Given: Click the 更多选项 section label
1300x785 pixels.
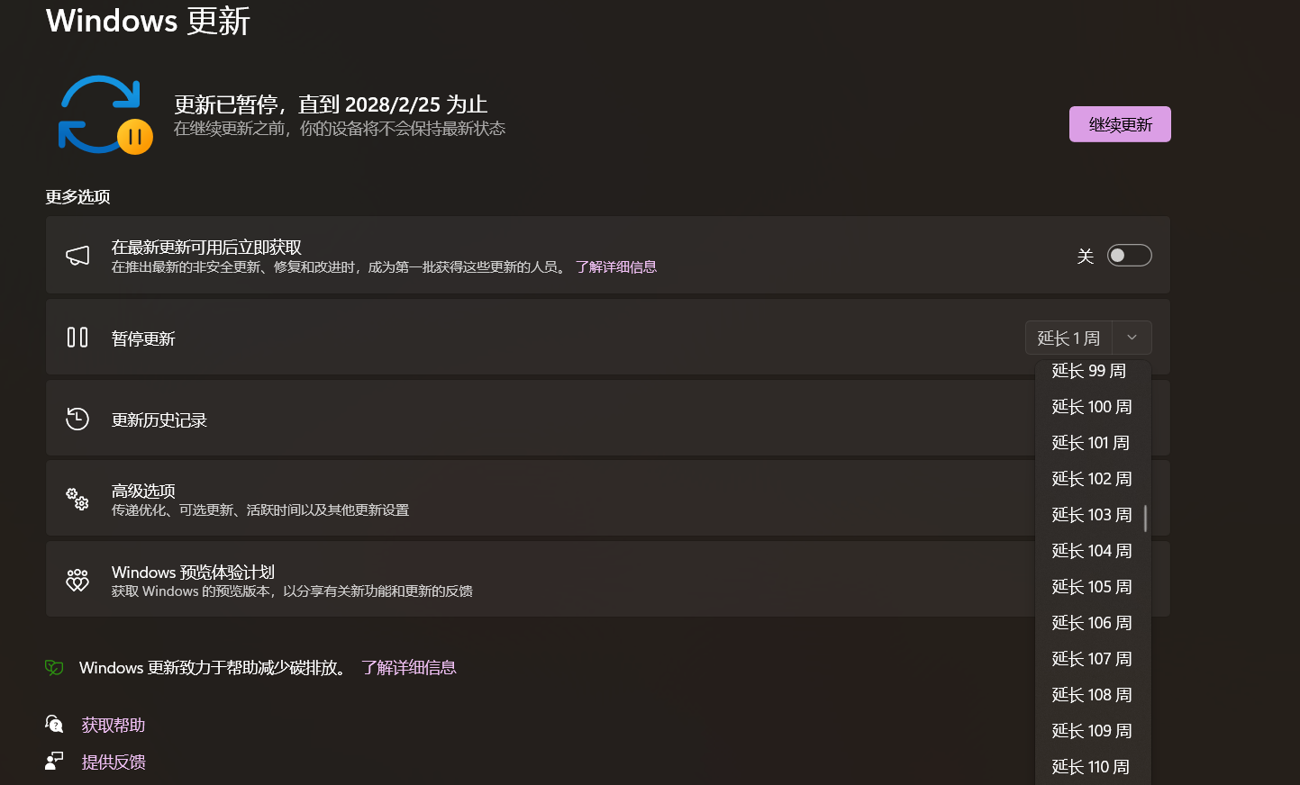Looking at the screenshot, I should coord(77,196).
